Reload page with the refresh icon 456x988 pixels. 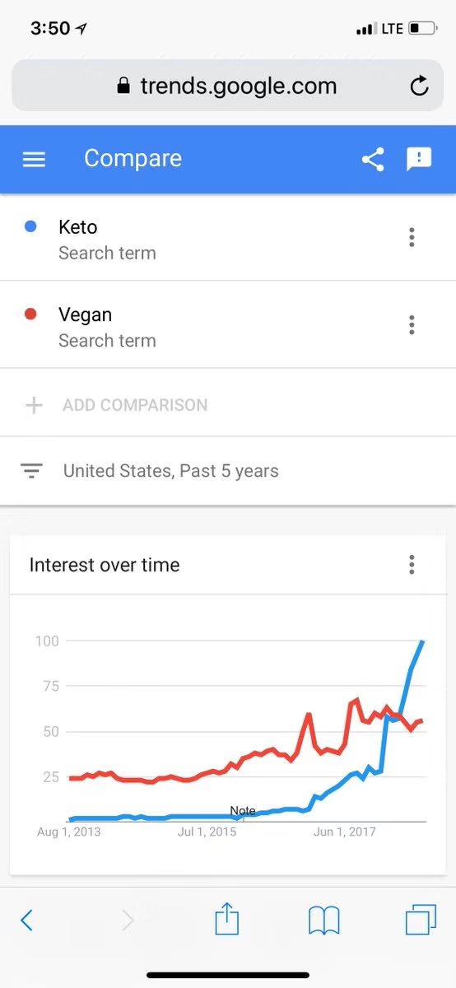tap(419, 86)
